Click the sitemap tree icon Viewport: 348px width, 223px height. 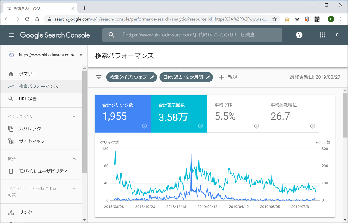(11, 141)
